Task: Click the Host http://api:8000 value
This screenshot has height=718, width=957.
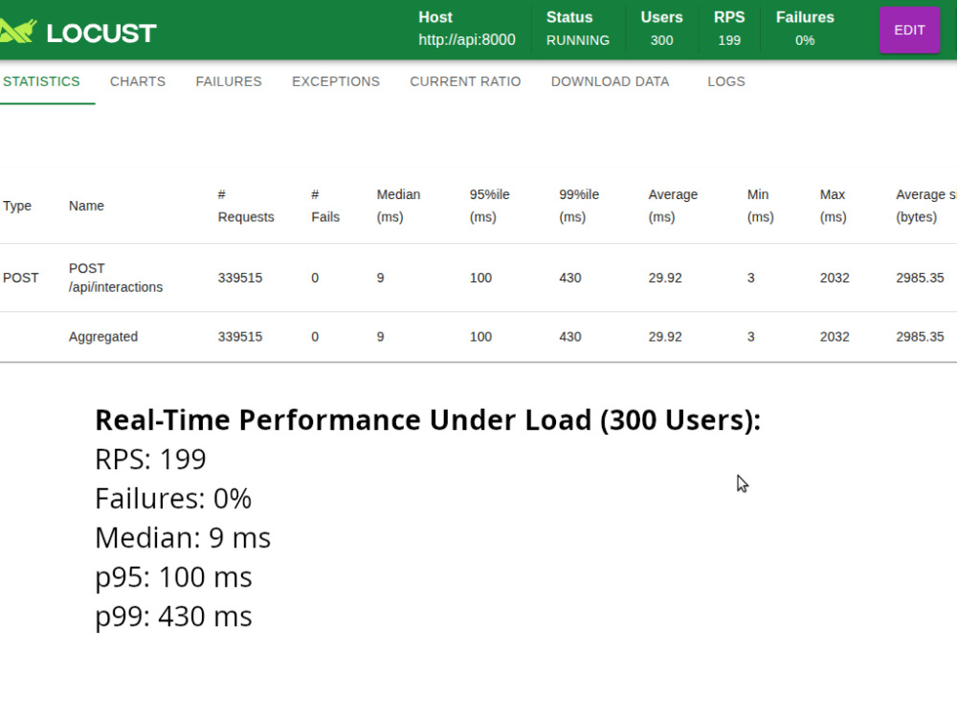Action: coord(467,40)
